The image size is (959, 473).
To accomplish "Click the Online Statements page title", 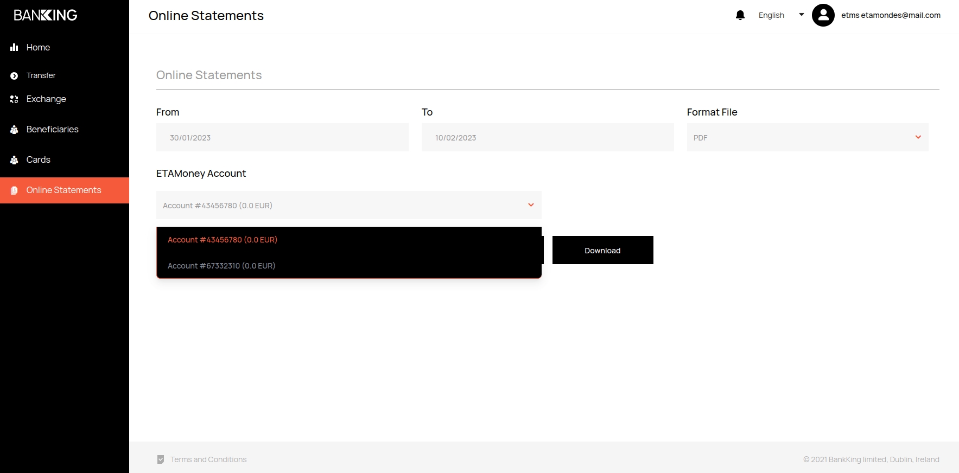I will coord(206,16).
